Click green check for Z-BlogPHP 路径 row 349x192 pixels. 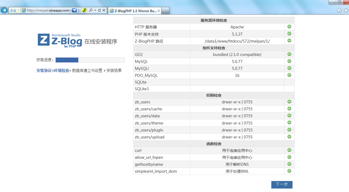tap(289, 41)
